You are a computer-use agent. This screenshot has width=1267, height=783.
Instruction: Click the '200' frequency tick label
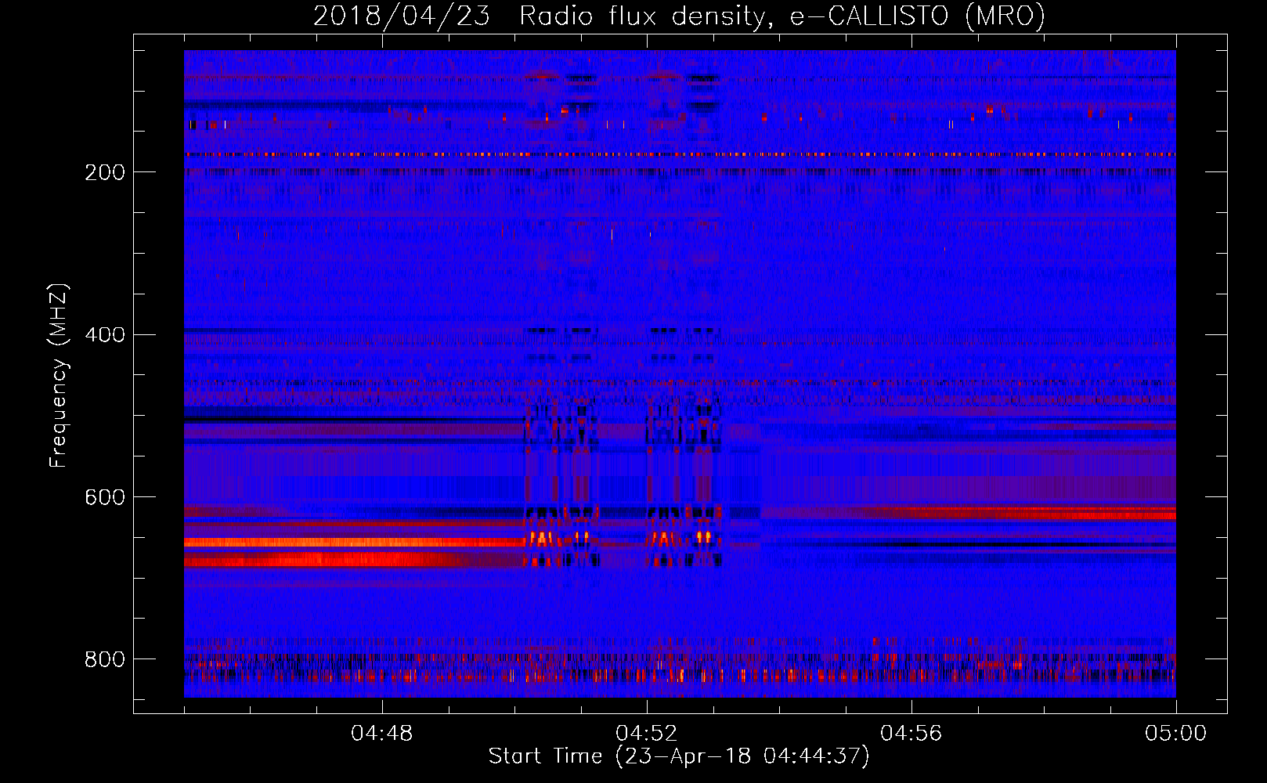(105, 172)
